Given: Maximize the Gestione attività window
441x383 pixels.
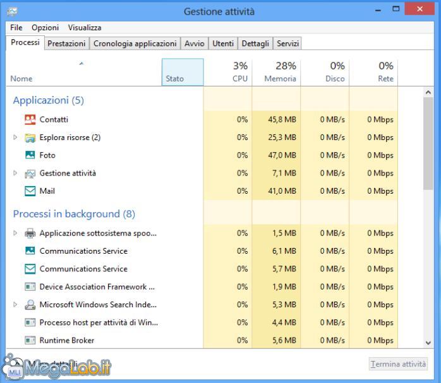Looking at the screenshot, I should coord(396,9).
